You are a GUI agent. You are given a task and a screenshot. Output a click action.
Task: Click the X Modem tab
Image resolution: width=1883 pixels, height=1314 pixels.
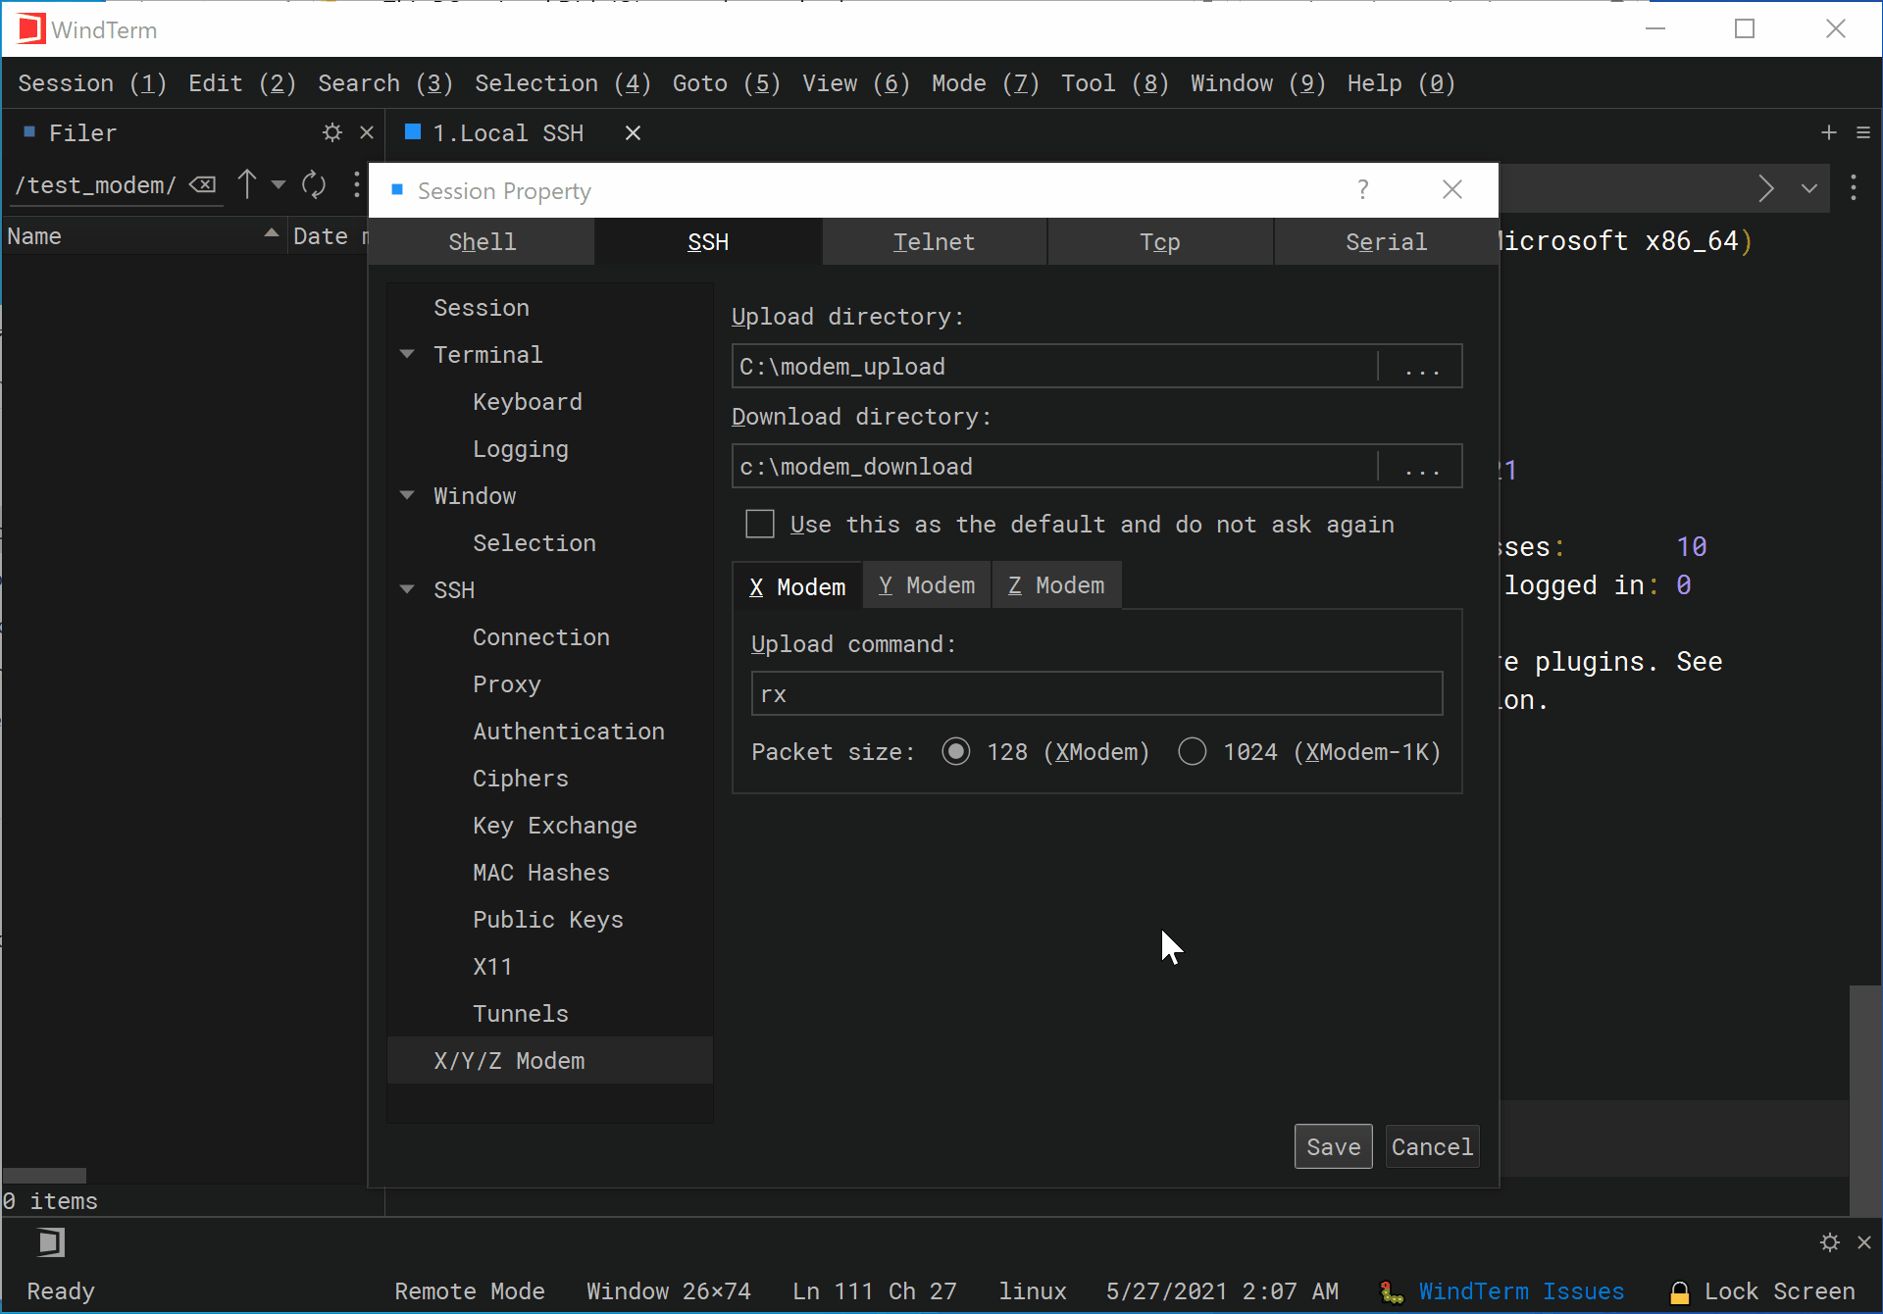pos(797,584)
